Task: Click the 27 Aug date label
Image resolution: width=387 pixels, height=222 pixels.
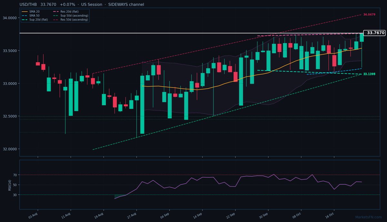Action: [132, 215]
